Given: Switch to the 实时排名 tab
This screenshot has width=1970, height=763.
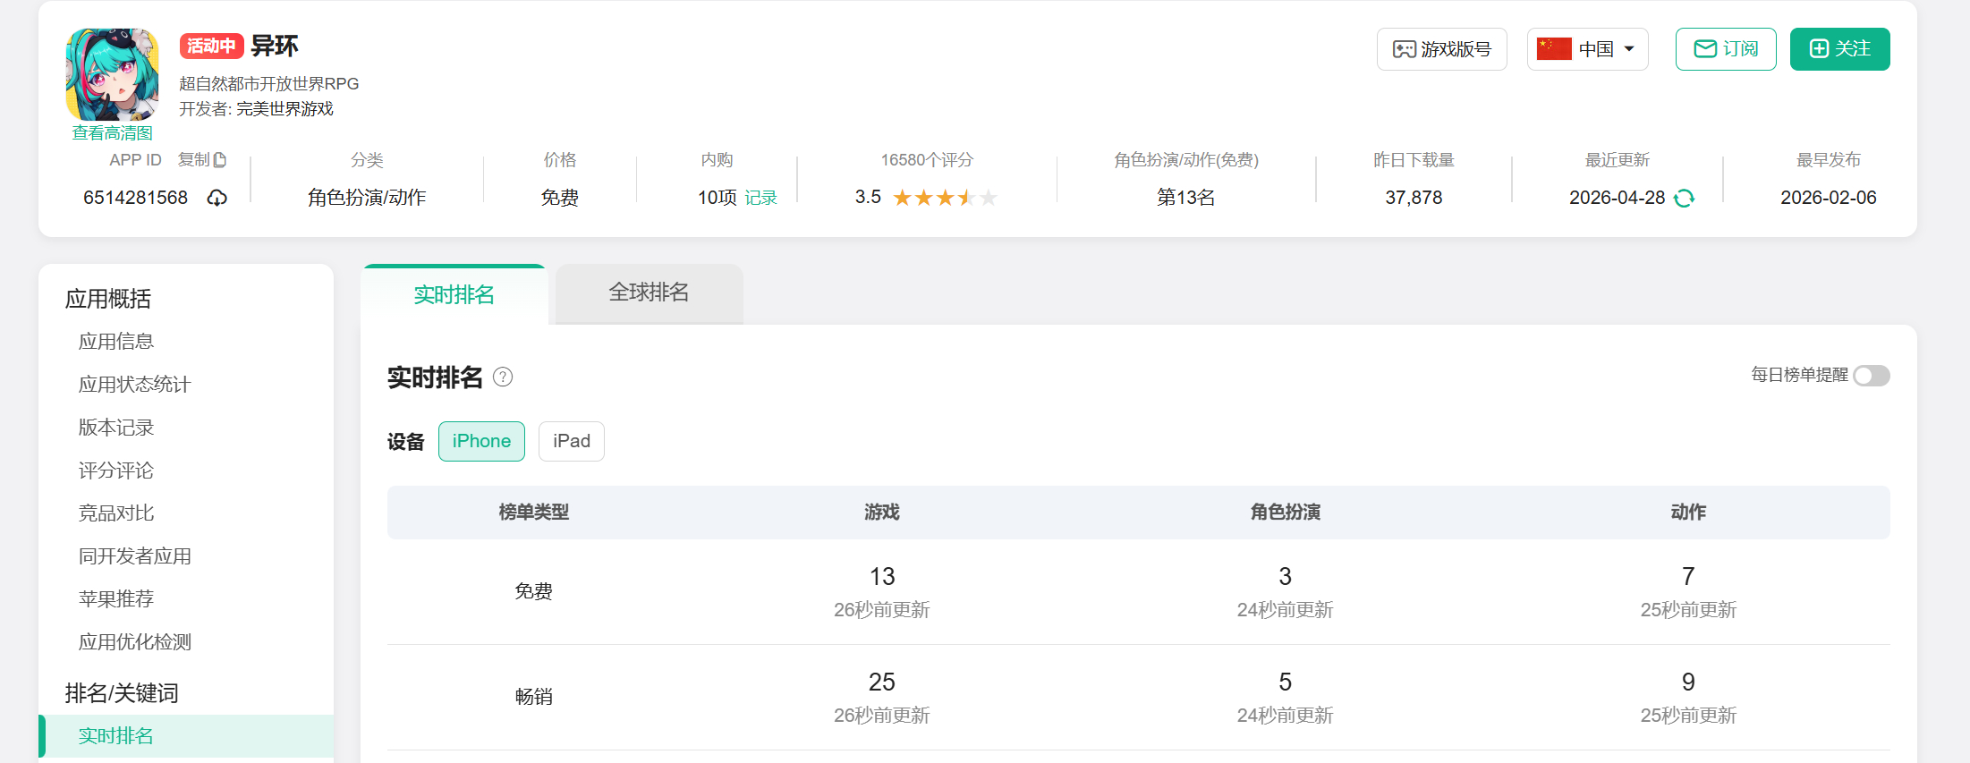Looking at the screenshot, I should (454, 294).
